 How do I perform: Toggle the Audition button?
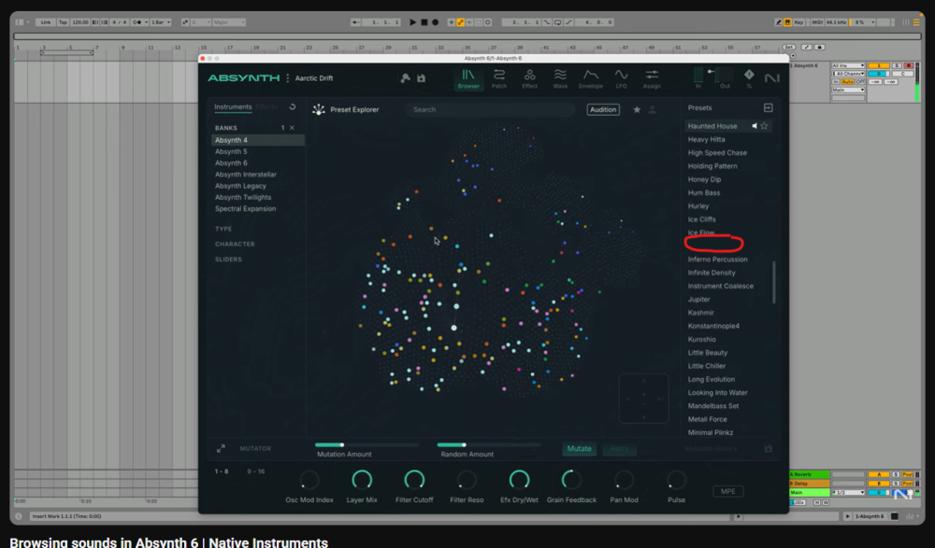coord(603,109)
